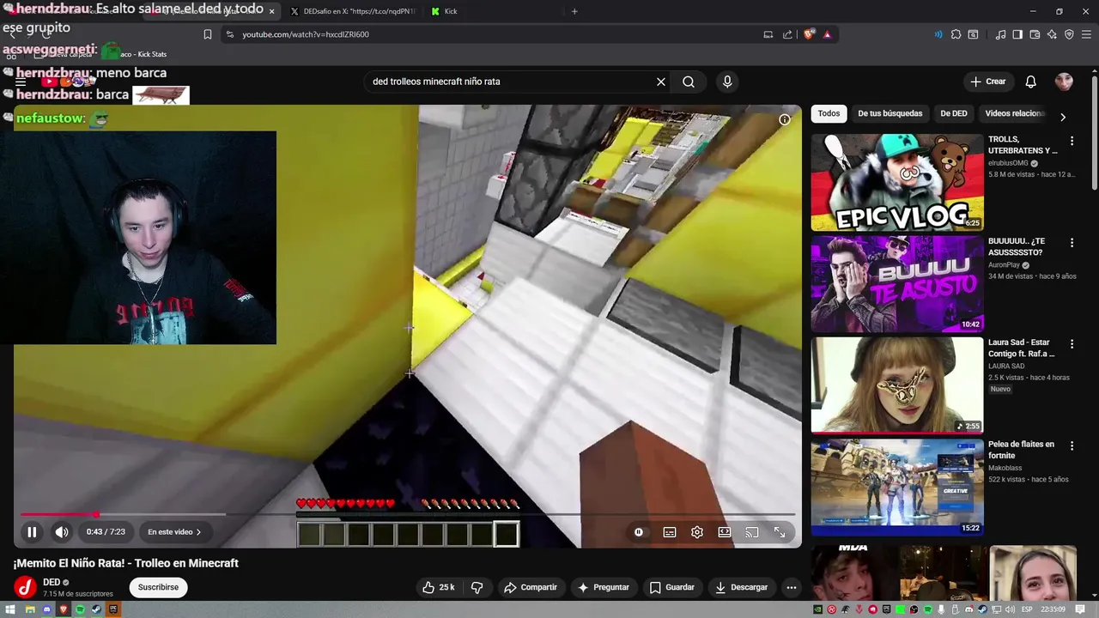Screen dimensions: 1099x618
Task: Click the Preguntar button
Action: (x=604, y=587)
